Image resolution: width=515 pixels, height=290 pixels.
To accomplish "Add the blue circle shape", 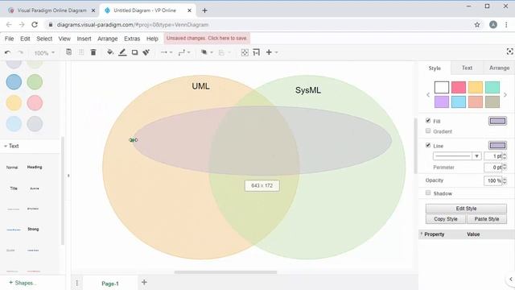I will click(x=14, y=82).
